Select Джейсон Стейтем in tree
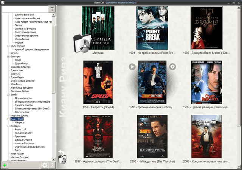 (20, 67)
